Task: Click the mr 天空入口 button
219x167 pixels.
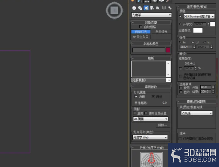Action: point(141,37)
